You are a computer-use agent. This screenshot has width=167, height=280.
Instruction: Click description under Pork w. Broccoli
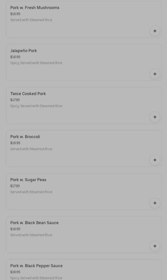click(31, 149)
